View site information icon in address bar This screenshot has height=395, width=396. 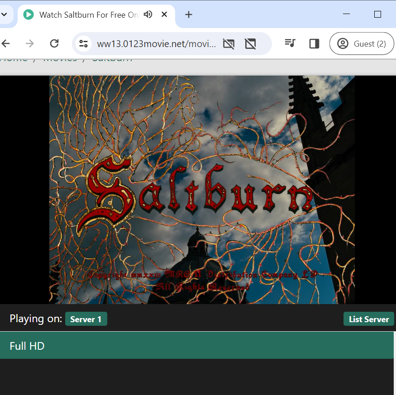click(x=83, y=44)
